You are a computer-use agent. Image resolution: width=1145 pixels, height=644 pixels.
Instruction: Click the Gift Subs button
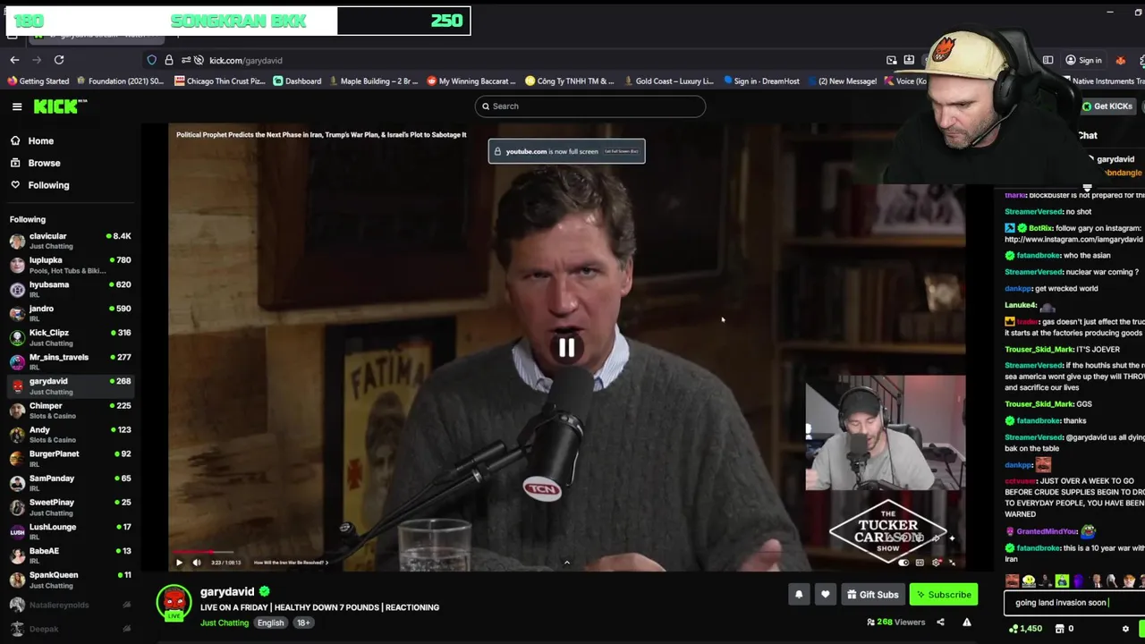tap(872, 594)
